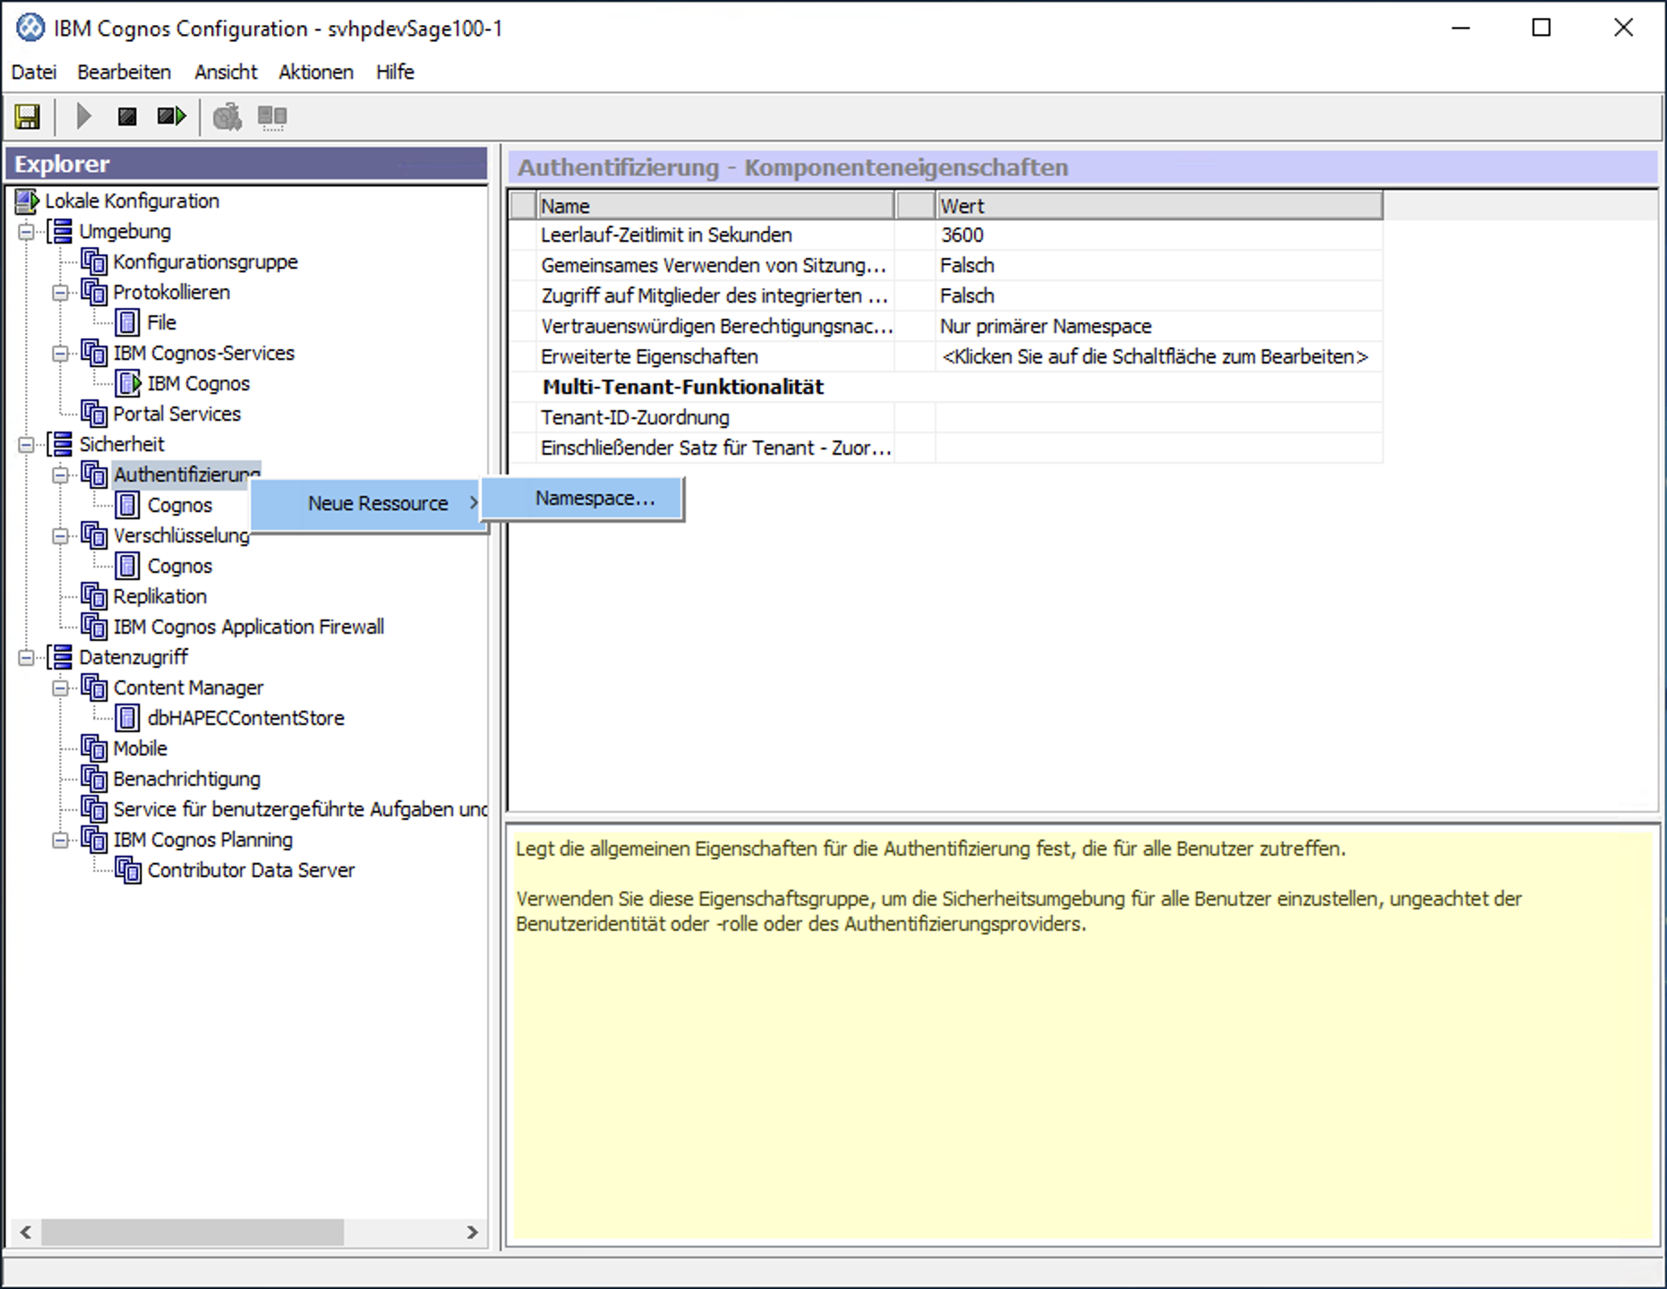Click the Restart service toolbar icon
The width and height of the screenshot is (1667, 1289).
[x=171, y=116]
